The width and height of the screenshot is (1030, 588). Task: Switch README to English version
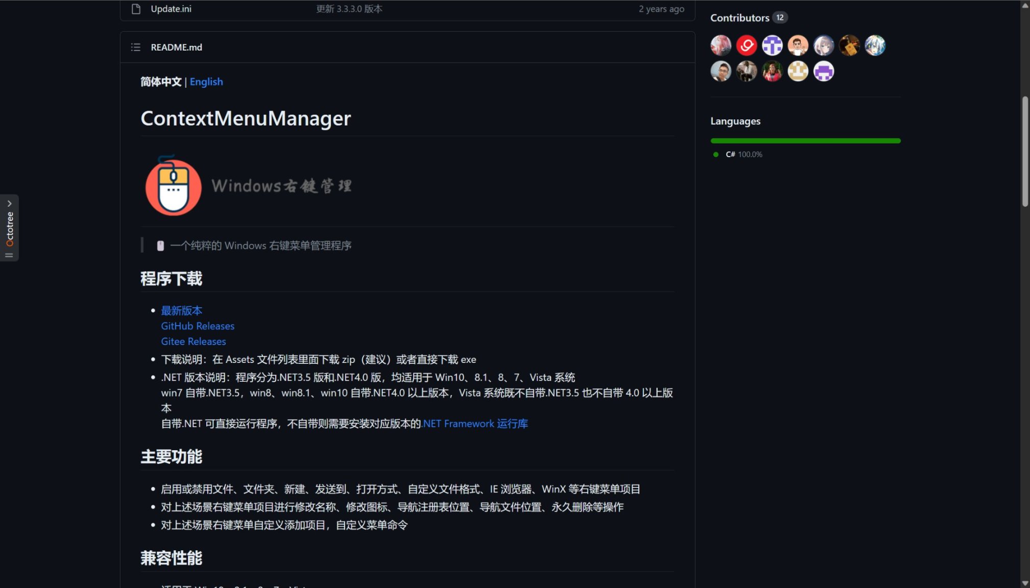pyautogui.click(x=206, y=82)
